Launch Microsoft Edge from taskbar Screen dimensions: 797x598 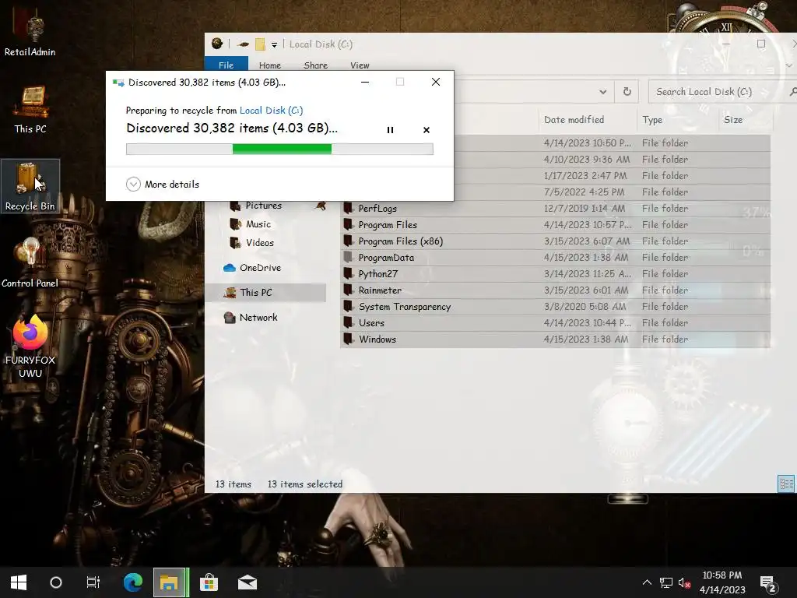coord(133,582)
